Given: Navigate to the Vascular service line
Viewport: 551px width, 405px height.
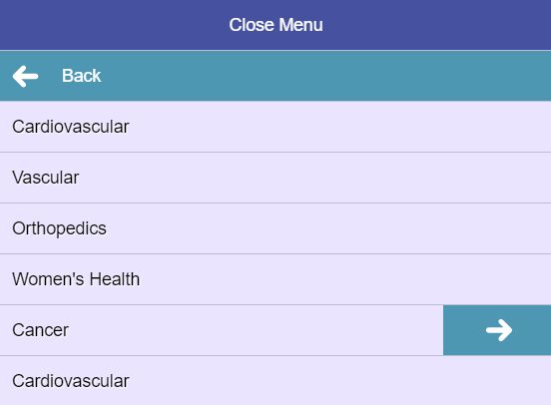Looking at the screenshot, I should tap(275, 178).
